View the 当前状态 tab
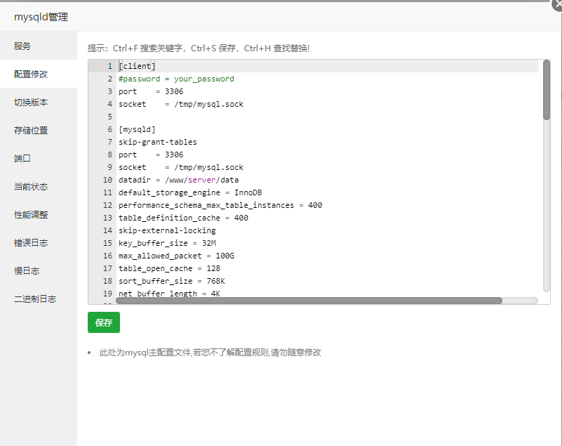Viewport: 562px width, 446px height. point(39,187)
